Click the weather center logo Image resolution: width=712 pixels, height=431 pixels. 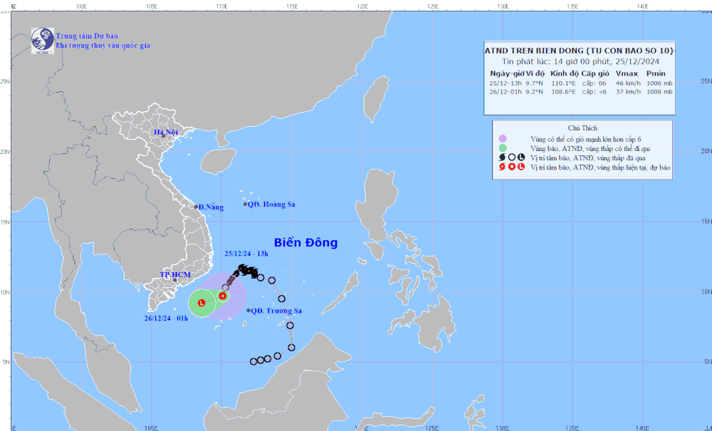(x=42, y=40)
